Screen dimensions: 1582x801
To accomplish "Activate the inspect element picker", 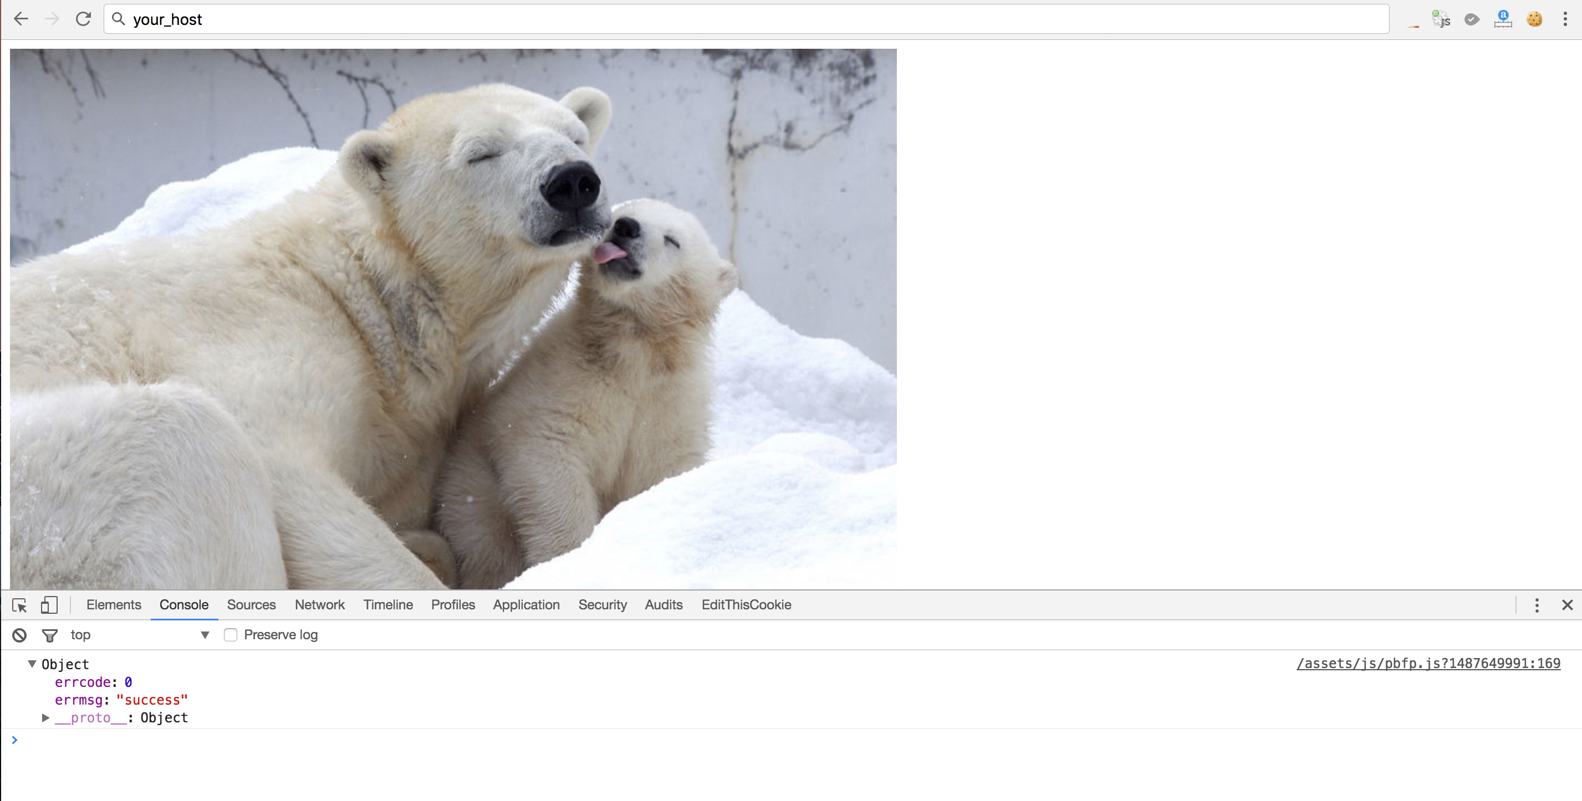I will pos(19,605).
